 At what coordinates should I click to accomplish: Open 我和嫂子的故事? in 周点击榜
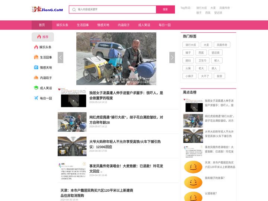215,178
